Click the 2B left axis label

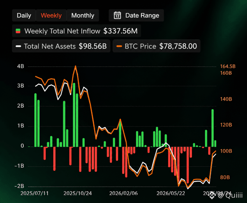tap(21, 106)
